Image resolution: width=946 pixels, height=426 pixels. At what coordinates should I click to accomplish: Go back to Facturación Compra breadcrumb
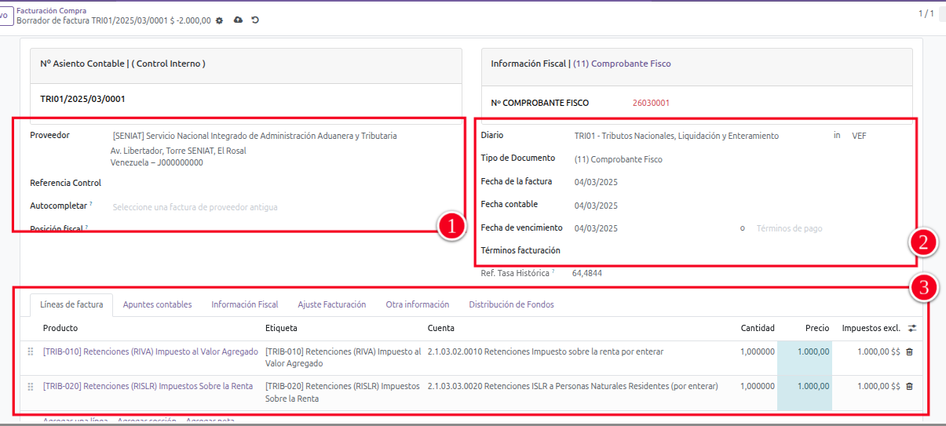(x=51, y=10)
